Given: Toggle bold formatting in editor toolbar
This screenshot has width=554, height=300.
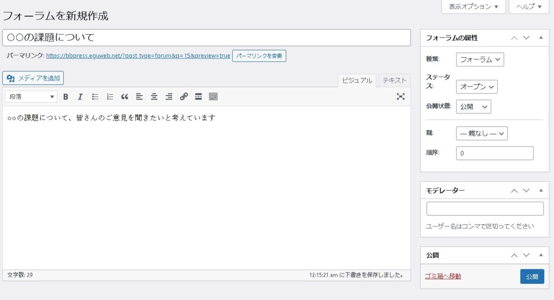Looking at the screenshot, I should (65, 97).
